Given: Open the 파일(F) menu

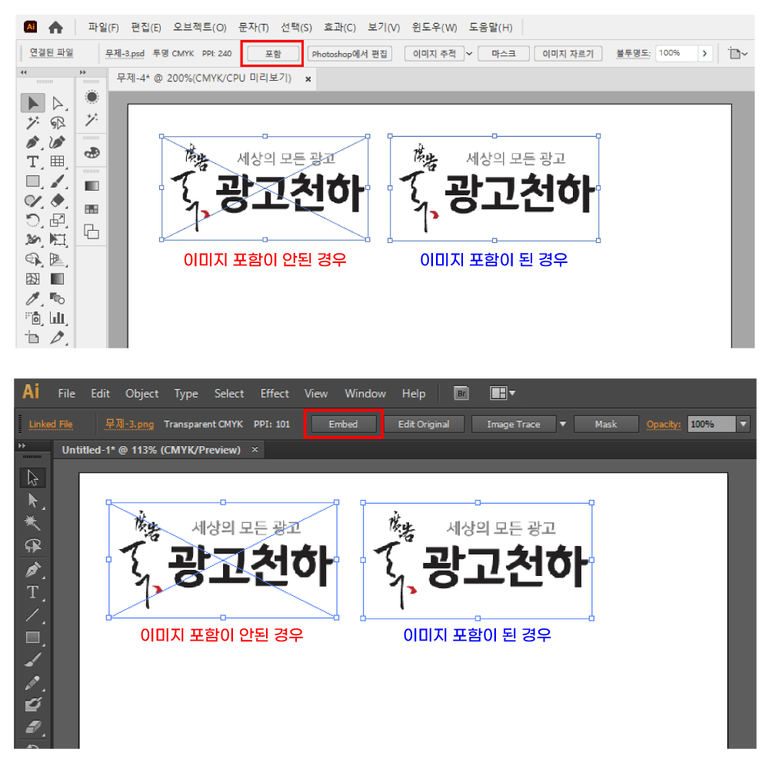Looking at the screenshot, I should point(104,28).
